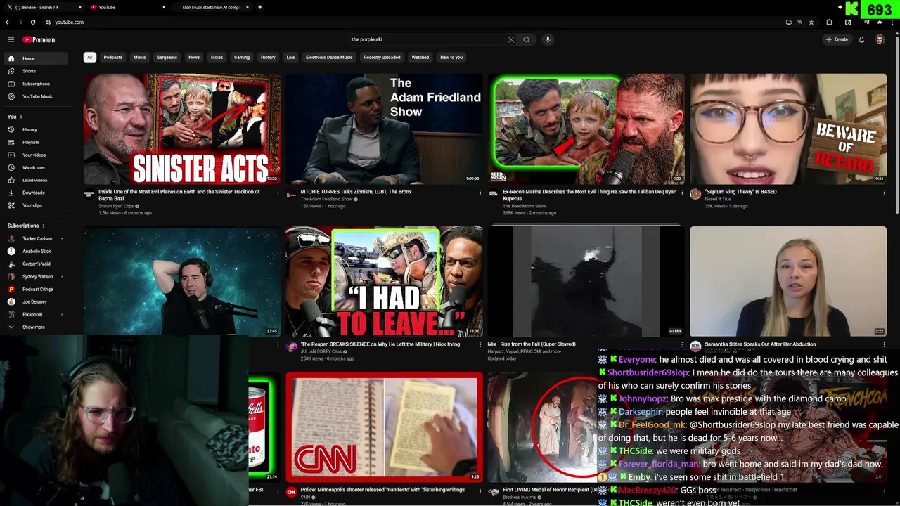Open Joe Delaney subscription channel
This screenshot has height=506, width=900.
pyautogui.click(x=34, y=302)
